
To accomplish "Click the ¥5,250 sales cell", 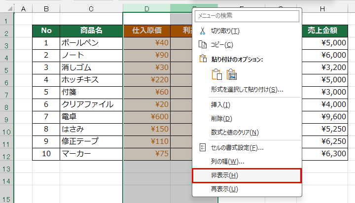I will [x=325, y=129].
